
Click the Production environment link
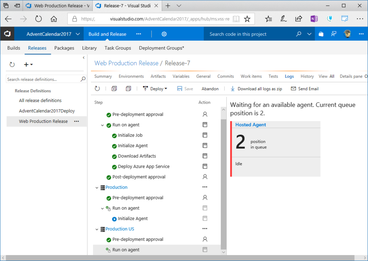point(116,187)
